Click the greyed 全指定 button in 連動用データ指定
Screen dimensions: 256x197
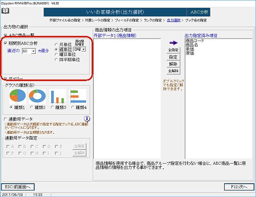(x=79, y=146)
